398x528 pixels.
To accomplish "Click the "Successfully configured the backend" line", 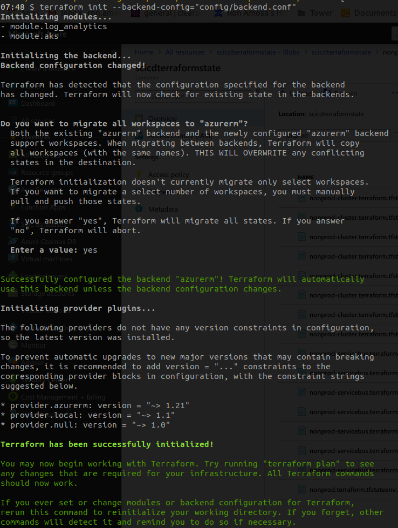I will [182, 279].
